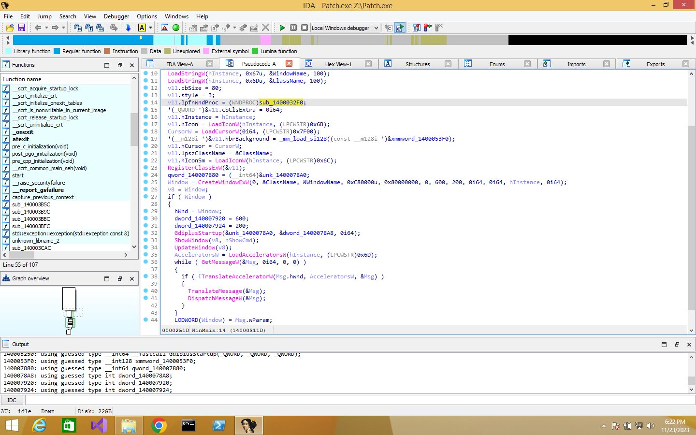Open the Options menu

[147, 16]
